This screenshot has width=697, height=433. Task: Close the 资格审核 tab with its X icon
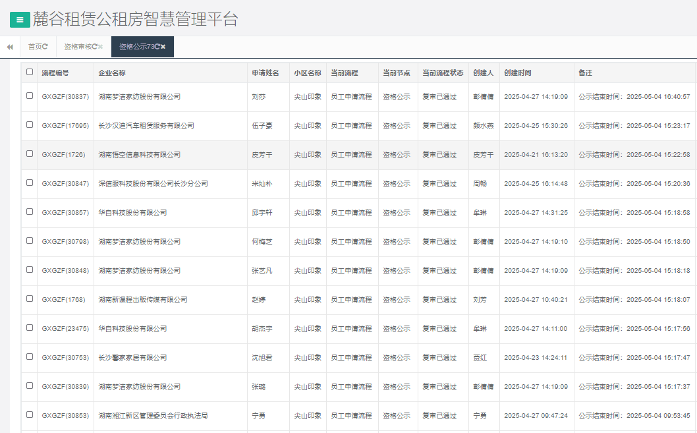tap(101, 47)
